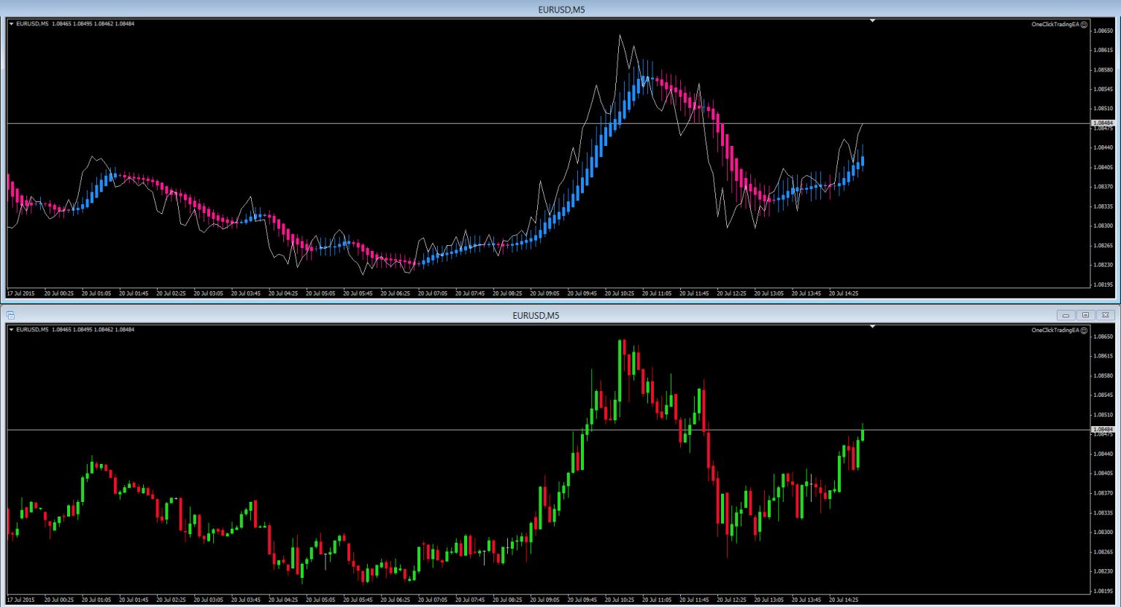The image size is (1121, 607).
Task: Click the 1.08650 value on the right price scale
Action: (1104, 32)
